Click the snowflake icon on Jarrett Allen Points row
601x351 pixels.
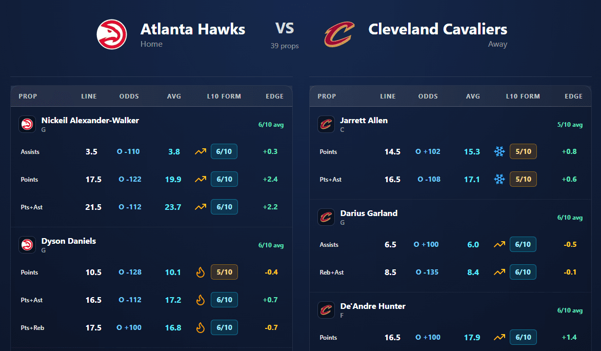point(499,152)
